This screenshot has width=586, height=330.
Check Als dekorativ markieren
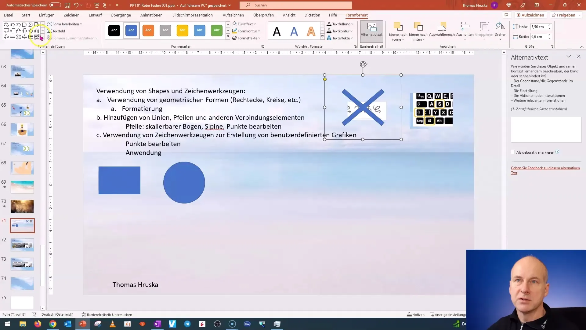pos(513,152)
